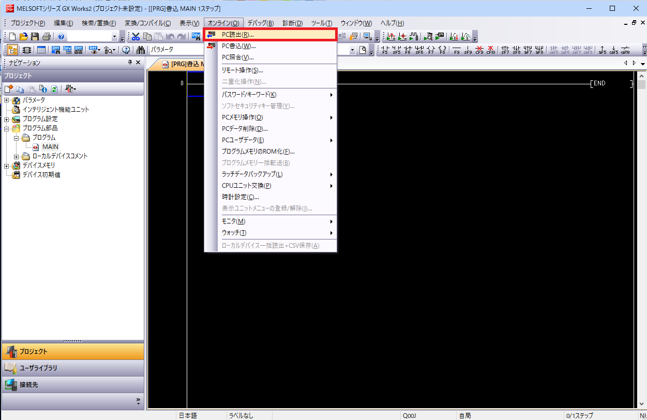
Task: Switch to the 接続先 pane button
Action: 72,385
